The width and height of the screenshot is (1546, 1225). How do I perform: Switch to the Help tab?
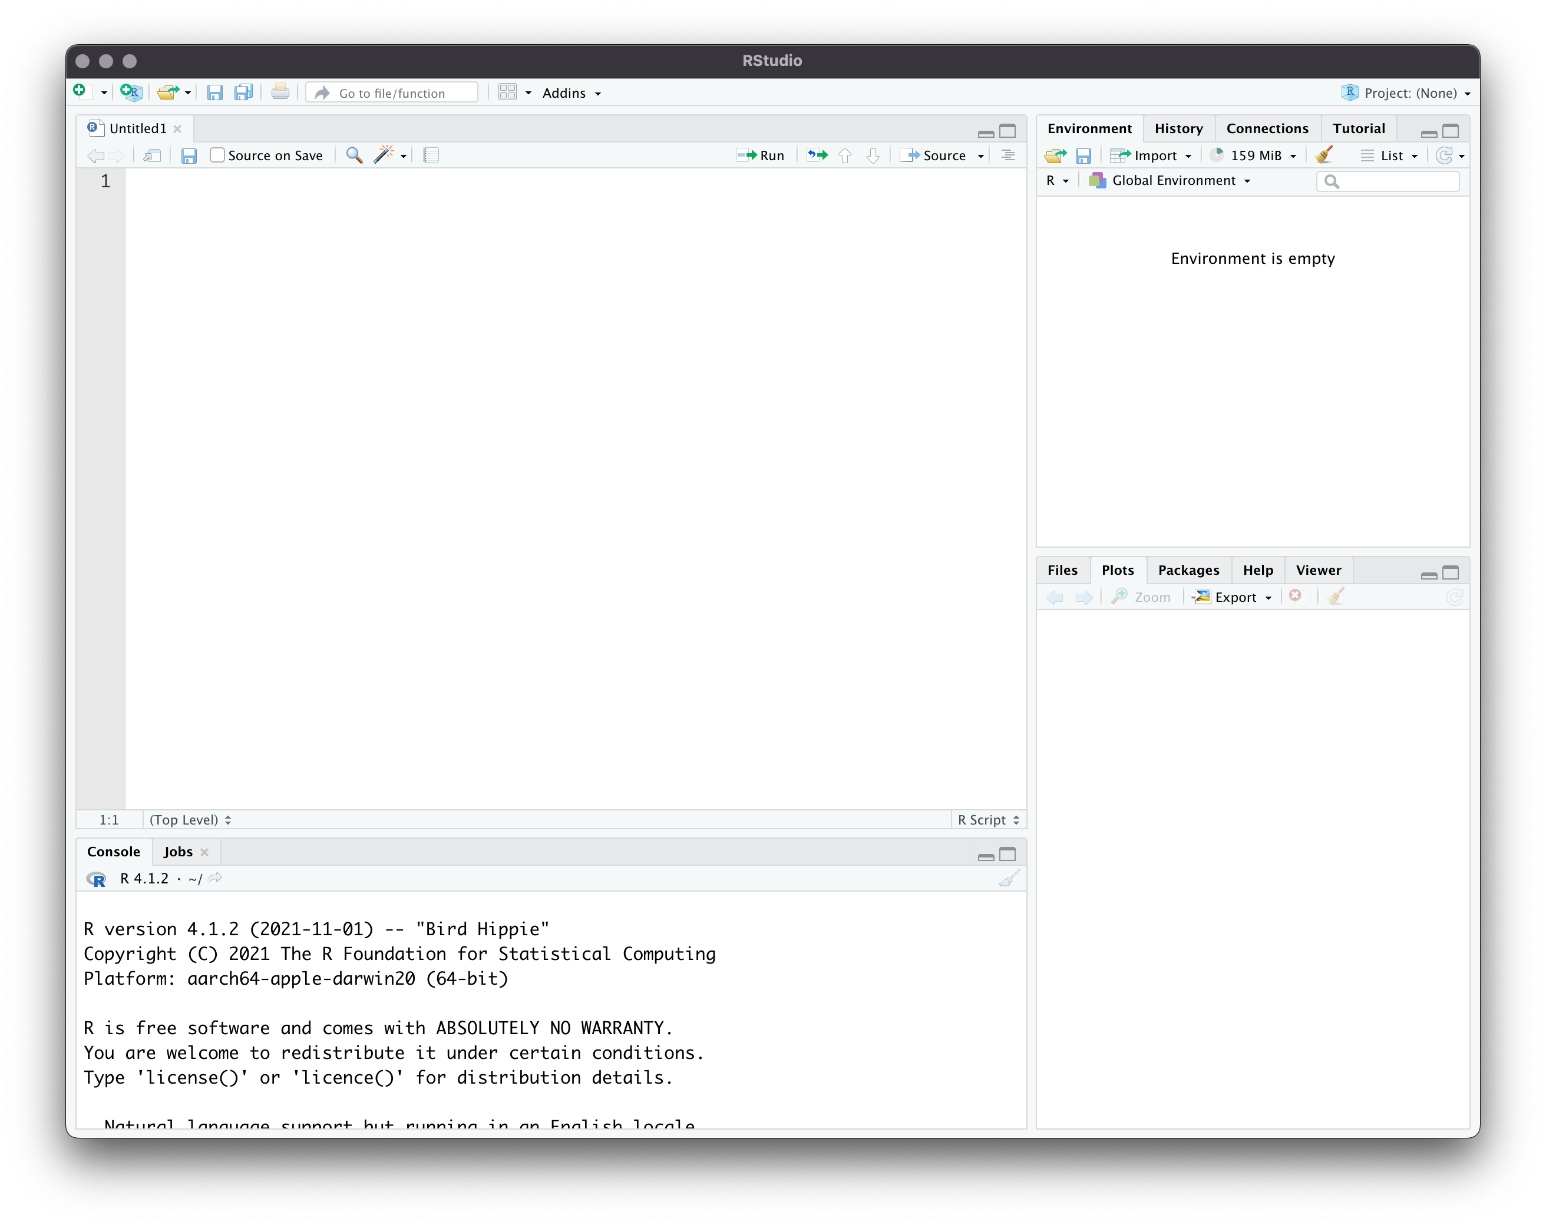[x=1258, y=570]
